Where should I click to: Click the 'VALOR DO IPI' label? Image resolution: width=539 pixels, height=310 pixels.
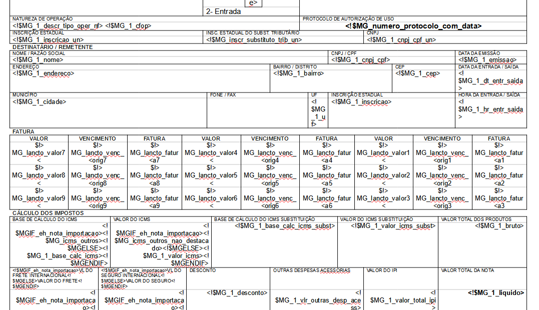click(382, 270)
